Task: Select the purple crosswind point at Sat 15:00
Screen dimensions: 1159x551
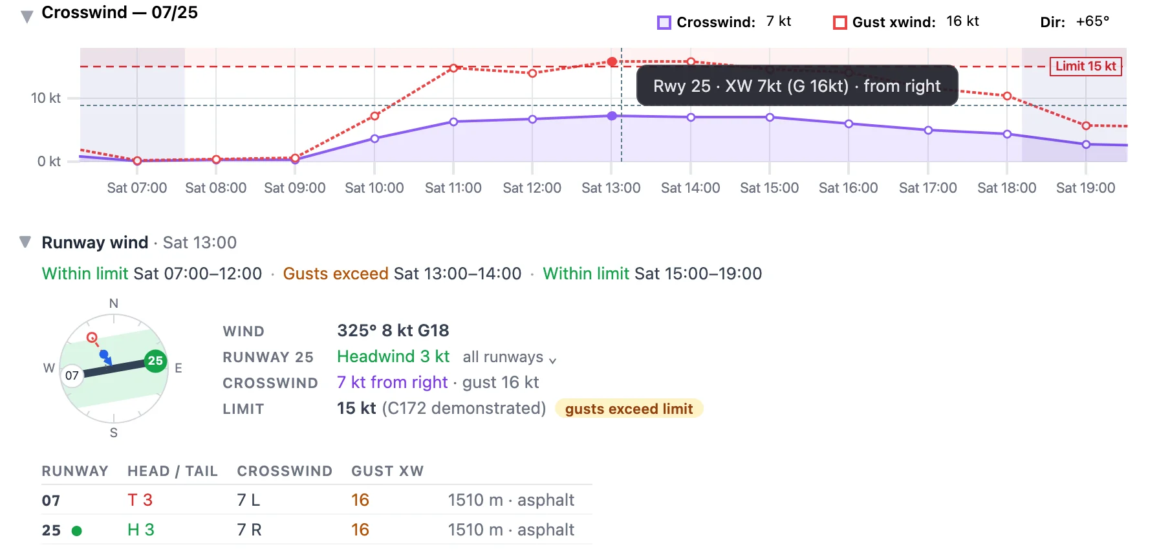Action: 770,117
